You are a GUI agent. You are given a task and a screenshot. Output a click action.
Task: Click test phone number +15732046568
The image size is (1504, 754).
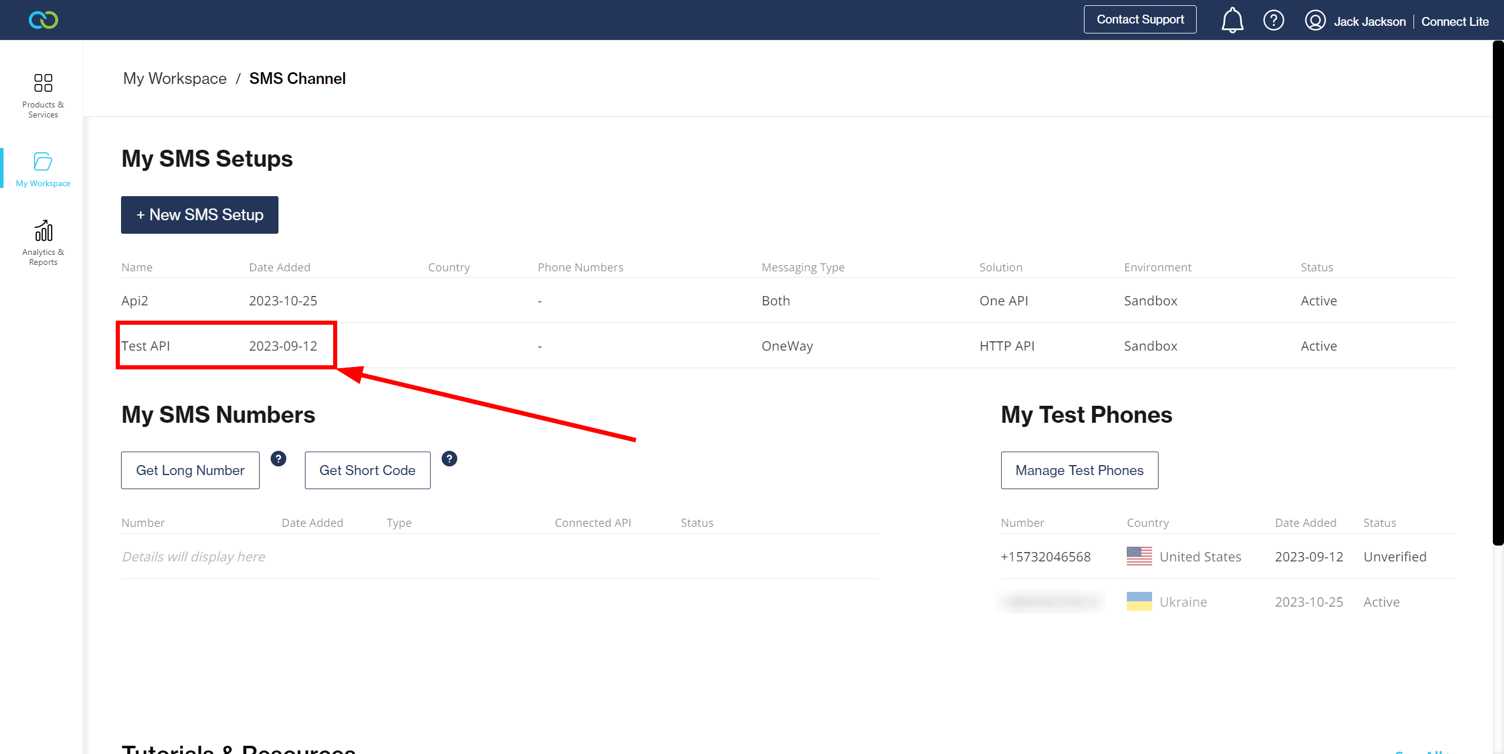coord(1046,557)
